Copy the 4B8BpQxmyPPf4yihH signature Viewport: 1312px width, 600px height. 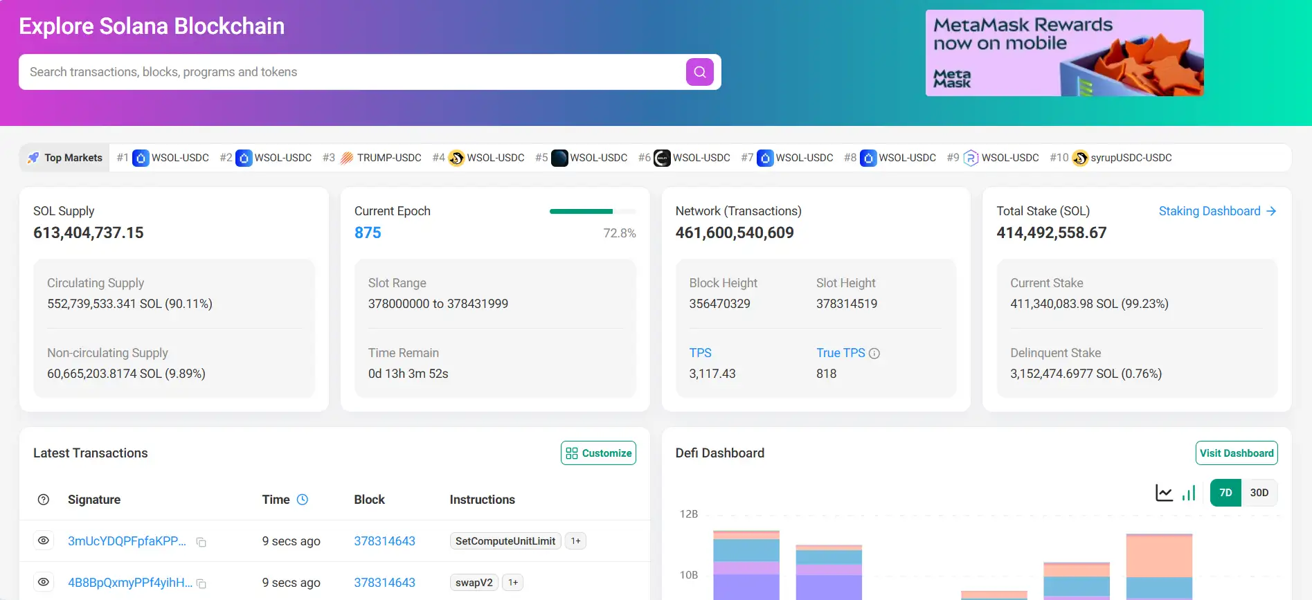coord(201,583)
